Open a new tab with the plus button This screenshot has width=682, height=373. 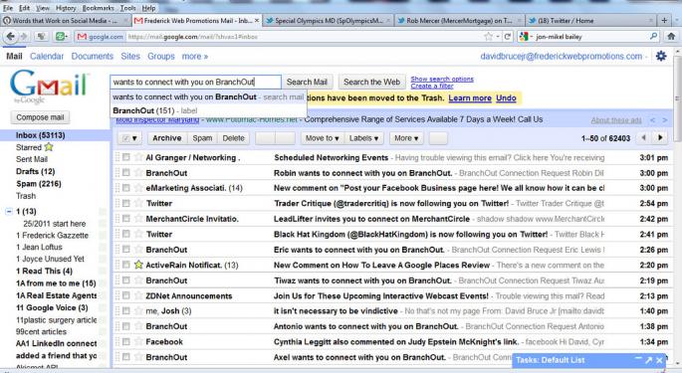coord(664,20)
